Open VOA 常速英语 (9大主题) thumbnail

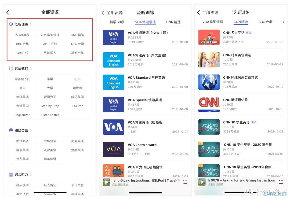[x=114, y=60]
